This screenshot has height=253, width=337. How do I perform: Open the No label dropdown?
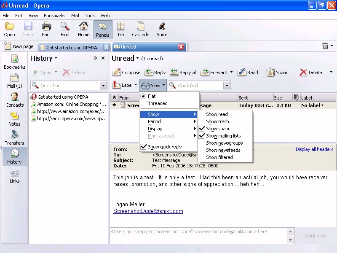(x=312, y=105)
